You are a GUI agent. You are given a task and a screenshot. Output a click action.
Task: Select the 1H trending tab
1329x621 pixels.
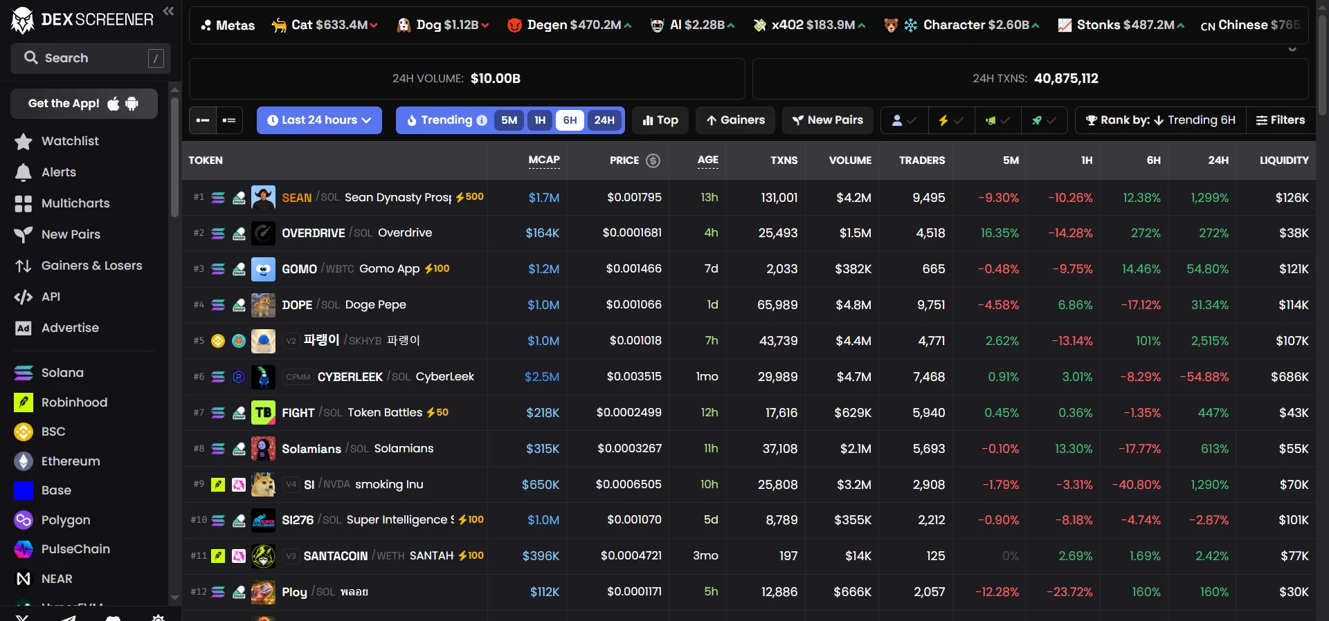pyautogui.click(x=540, y=120)
